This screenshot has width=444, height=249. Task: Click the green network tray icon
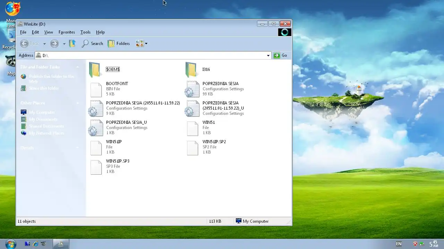coord(421,244)
